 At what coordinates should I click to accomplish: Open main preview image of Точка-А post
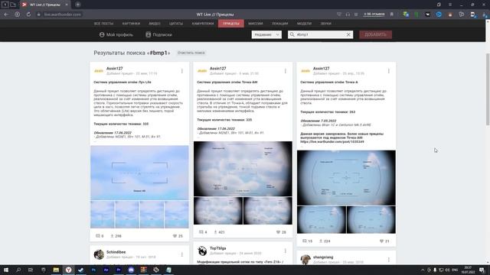(346, 178)
